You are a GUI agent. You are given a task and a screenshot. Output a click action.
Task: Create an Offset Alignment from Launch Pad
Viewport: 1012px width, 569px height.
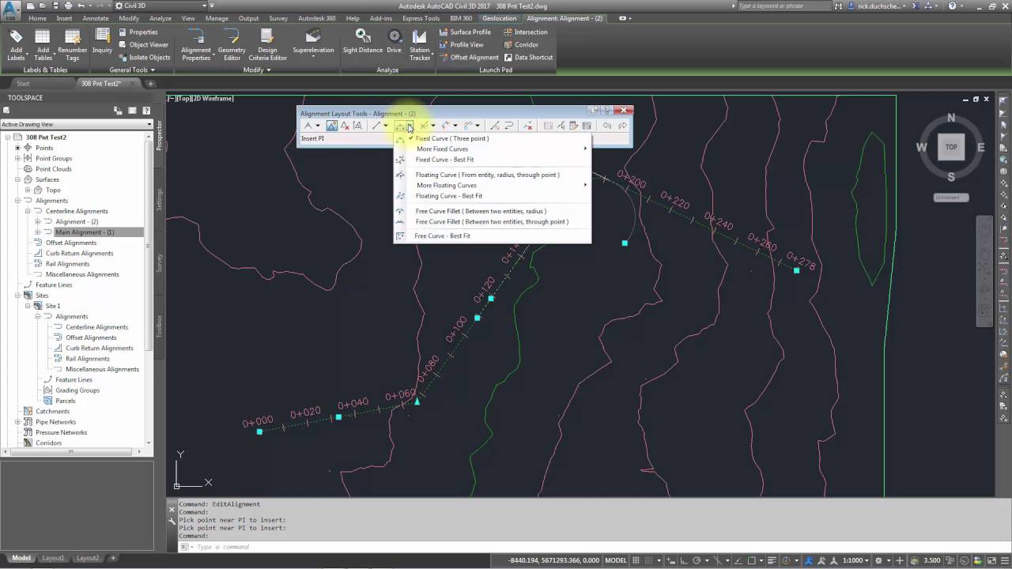[x=469, y=58]
